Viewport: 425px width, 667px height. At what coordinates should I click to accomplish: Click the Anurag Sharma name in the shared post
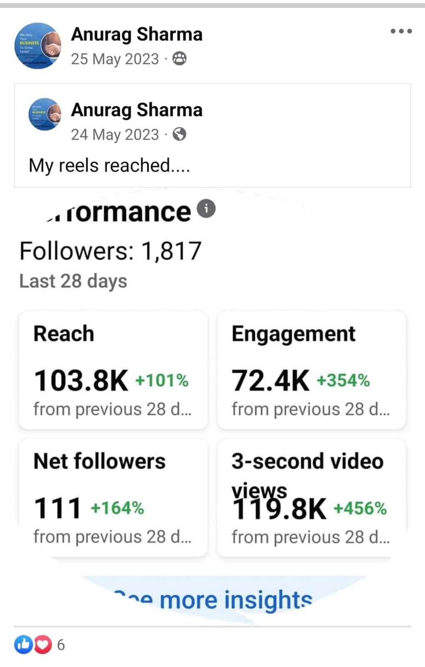coord(137,110)
